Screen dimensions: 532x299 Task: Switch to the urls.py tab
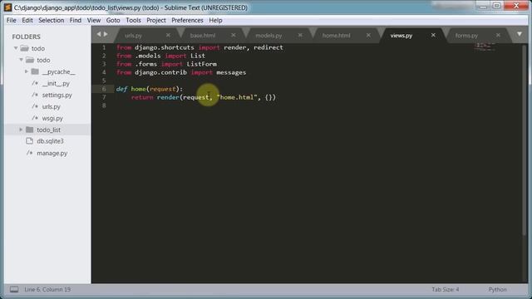(x=133, y=35)
